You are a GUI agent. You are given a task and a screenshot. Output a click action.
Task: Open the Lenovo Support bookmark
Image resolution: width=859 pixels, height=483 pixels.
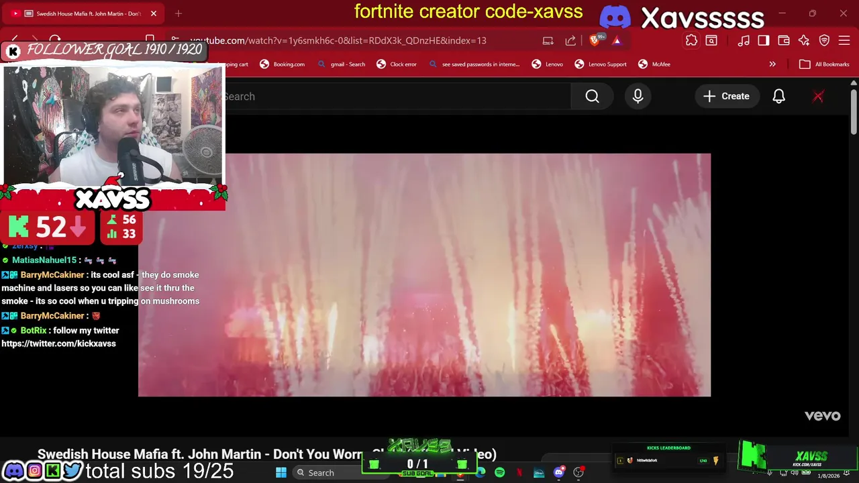pyautogui.click(x=601, y=64)
